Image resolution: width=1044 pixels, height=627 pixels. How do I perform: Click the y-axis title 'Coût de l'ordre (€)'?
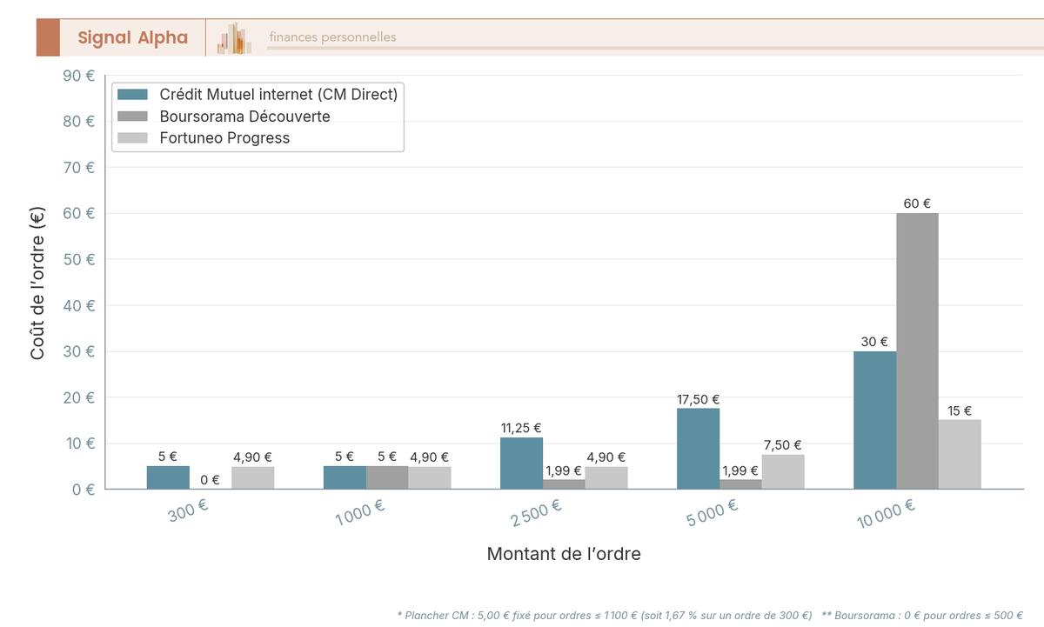[37, 283]
